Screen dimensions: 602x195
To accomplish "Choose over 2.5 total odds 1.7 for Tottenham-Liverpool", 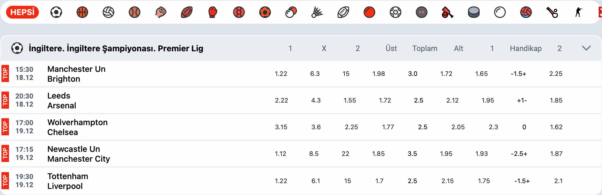I will coord(379,181).
